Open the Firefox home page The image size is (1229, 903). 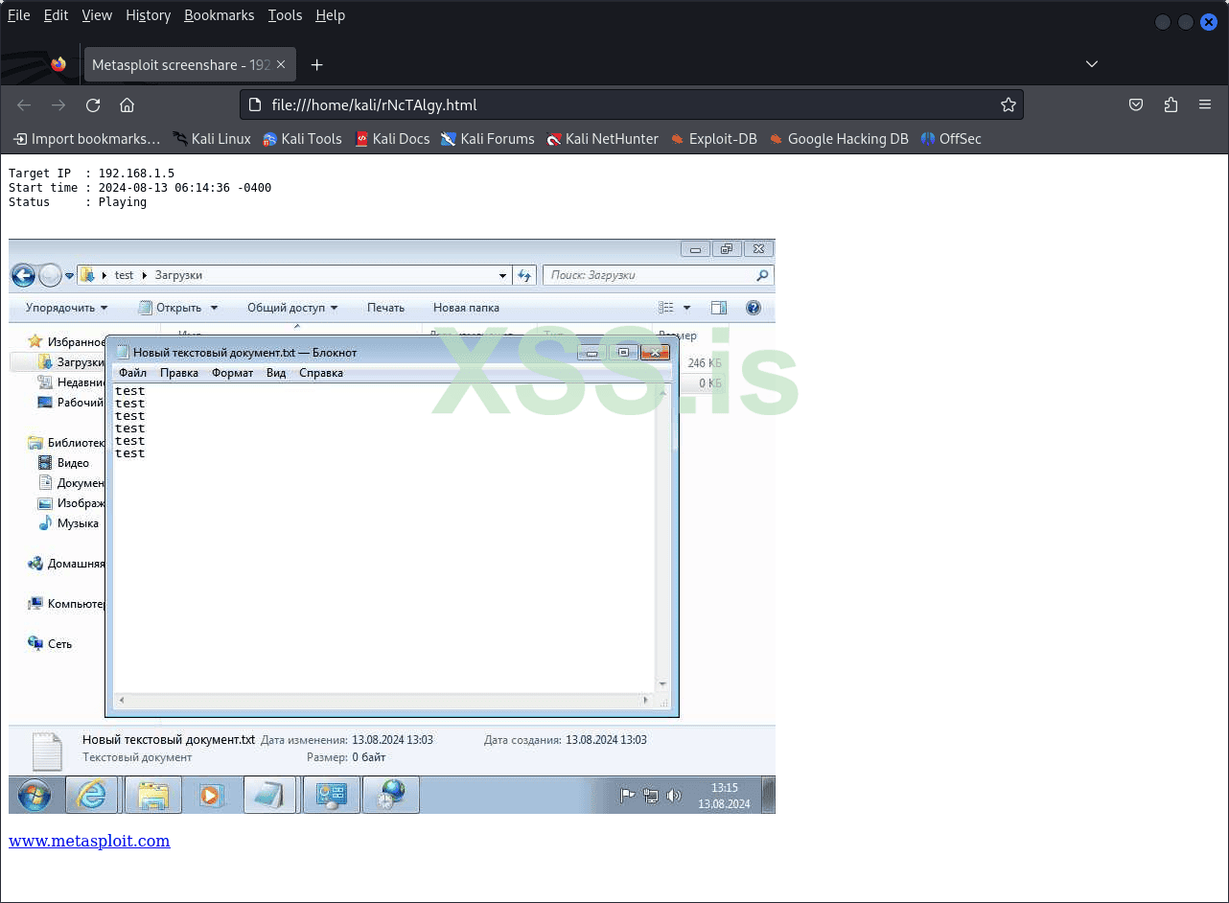[x=127, y=104]
